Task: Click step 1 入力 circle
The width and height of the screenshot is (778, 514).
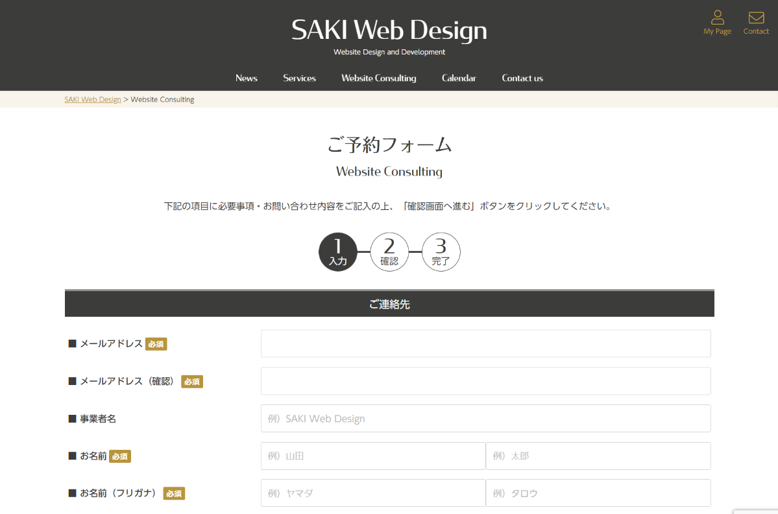Action: point(338,251)
